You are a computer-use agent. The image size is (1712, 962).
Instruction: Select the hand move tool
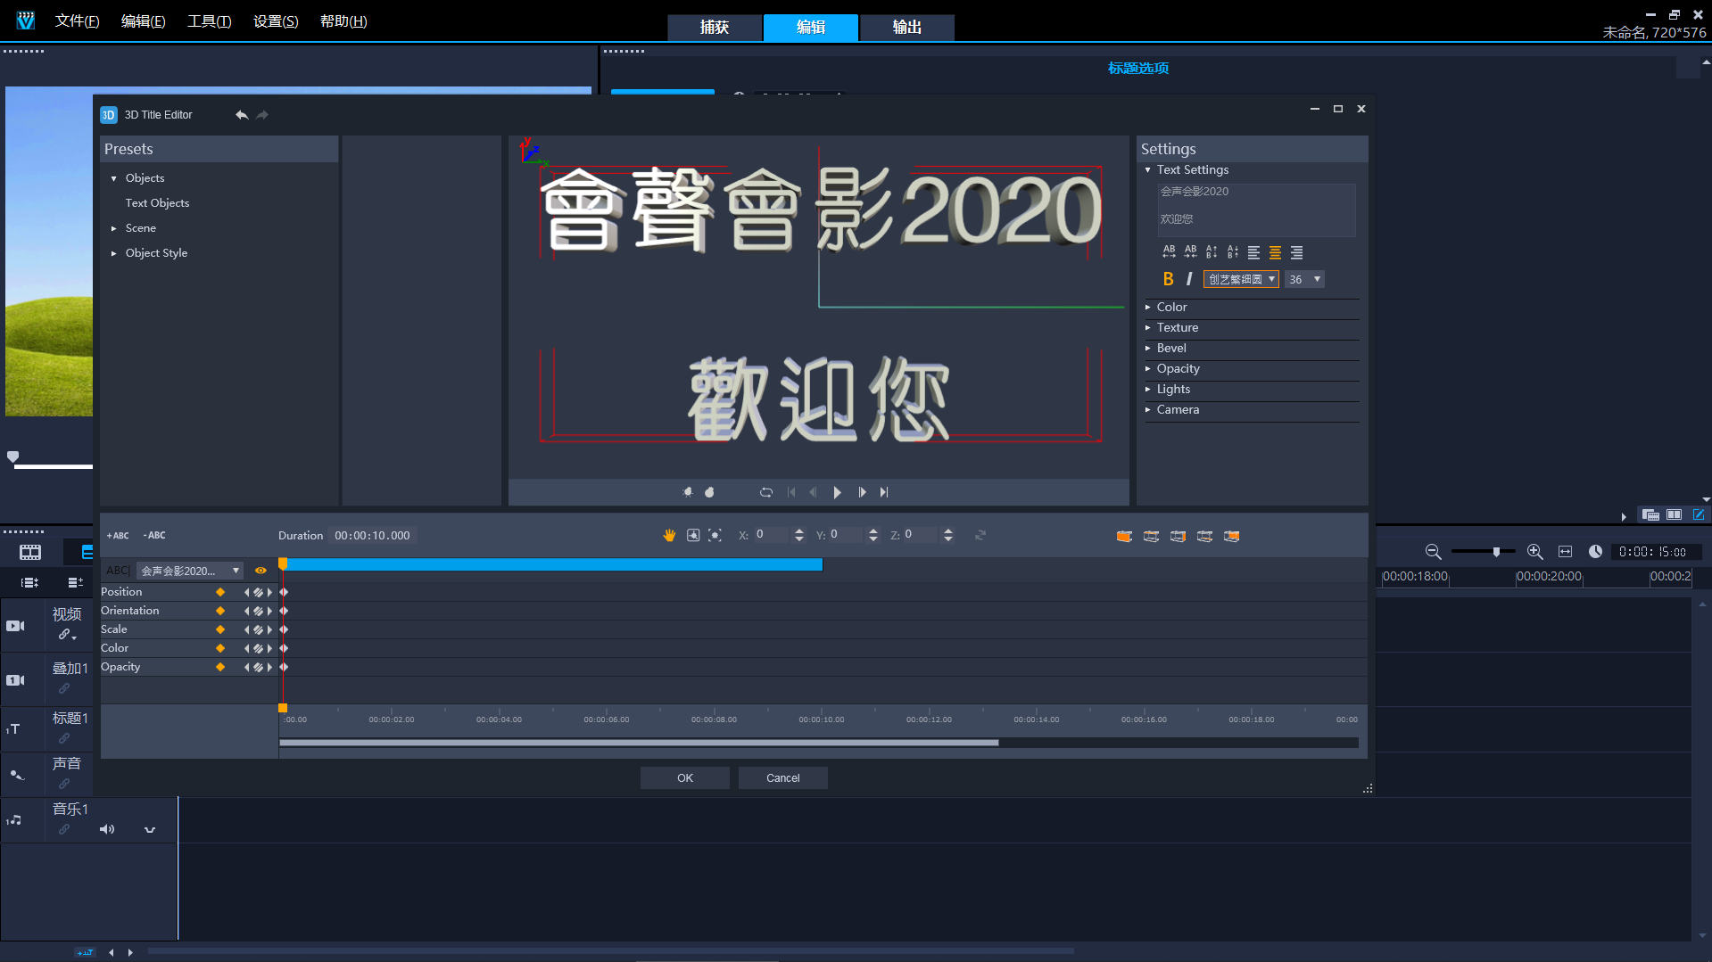(x=669, y=535)
